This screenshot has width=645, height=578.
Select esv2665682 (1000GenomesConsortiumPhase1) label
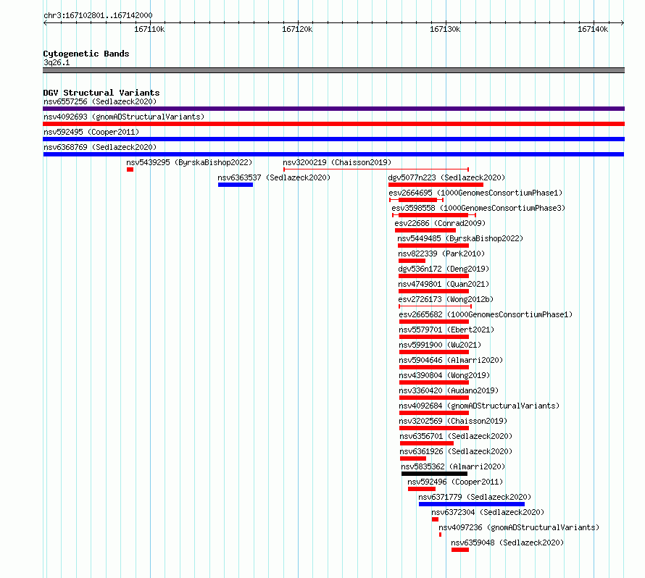pyautogui.click(x=486, y=314)
